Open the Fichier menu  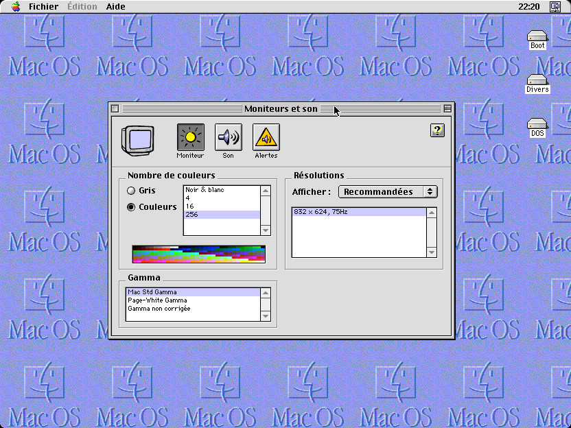pos(43,7)
